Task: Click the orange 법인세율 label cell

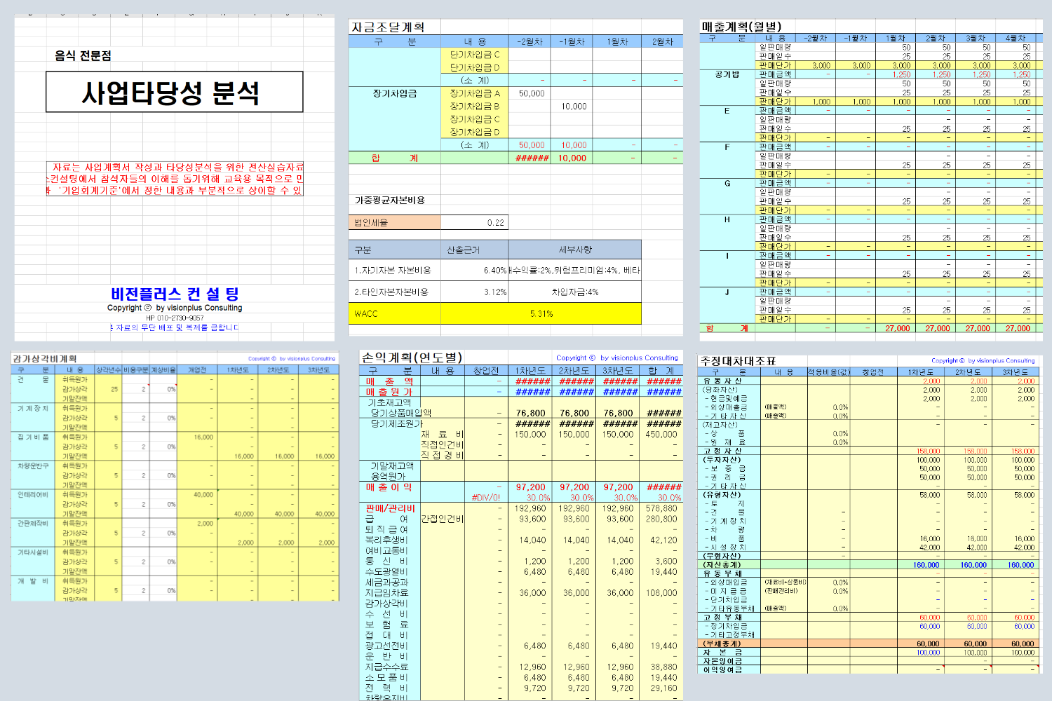Action: [395, 223]
